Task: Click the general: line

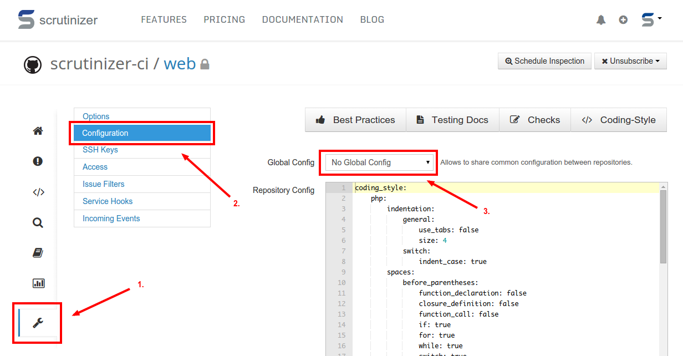Action: (419, 220)
